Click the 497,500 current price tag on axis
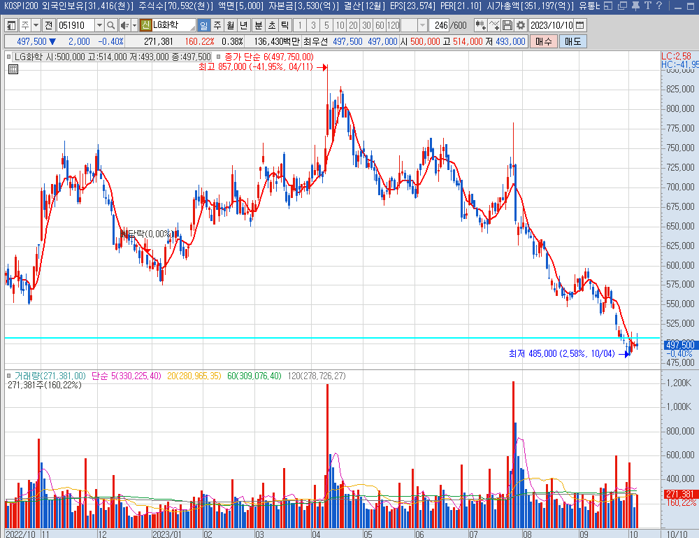 [680, 345]
